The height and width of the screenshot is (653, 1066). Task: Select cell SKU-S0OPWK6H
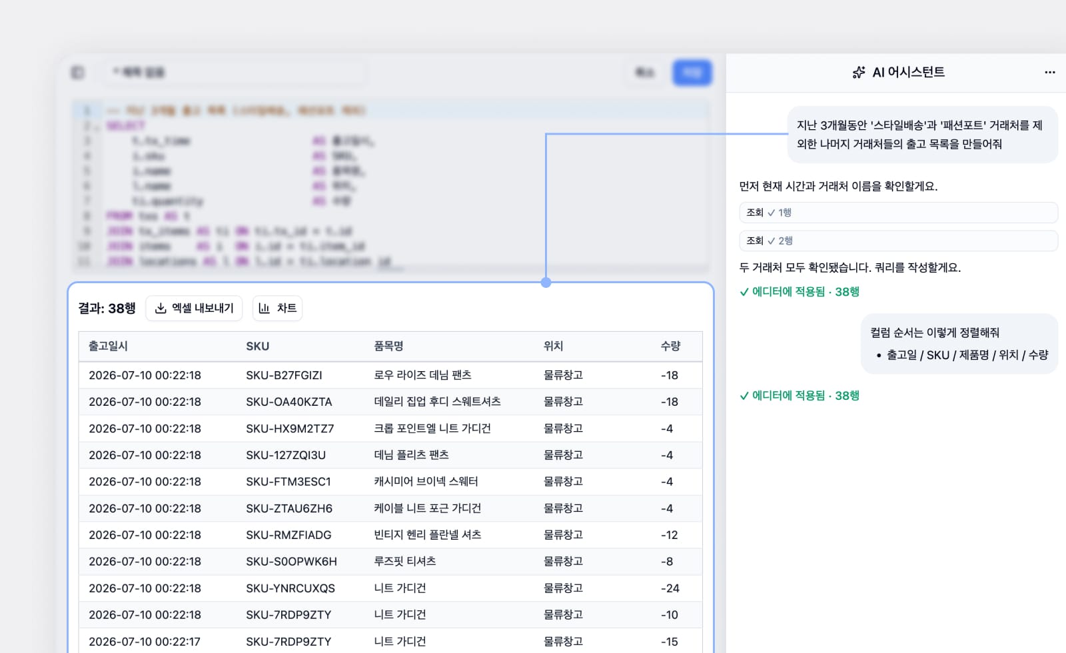tap(291, 562)
